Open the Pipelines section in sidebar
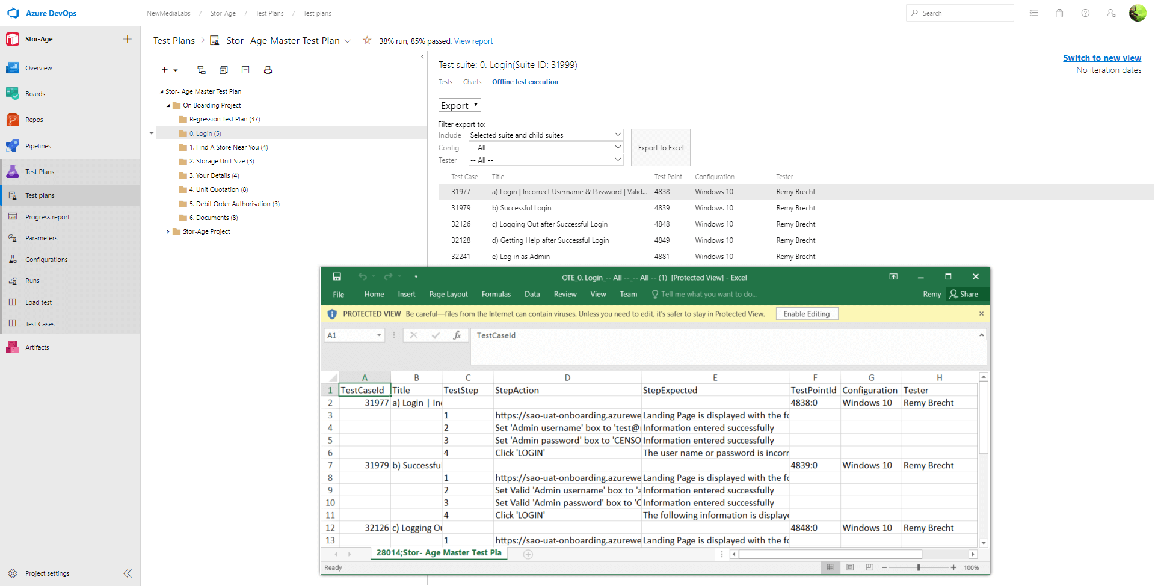1155x586 pixels. (x=38, y=146)
